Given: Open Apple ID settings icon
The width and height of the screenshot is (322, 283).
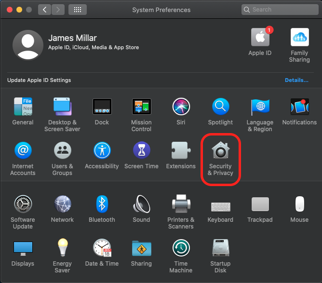Looking at the screenshot, I should tap(260, 37).
